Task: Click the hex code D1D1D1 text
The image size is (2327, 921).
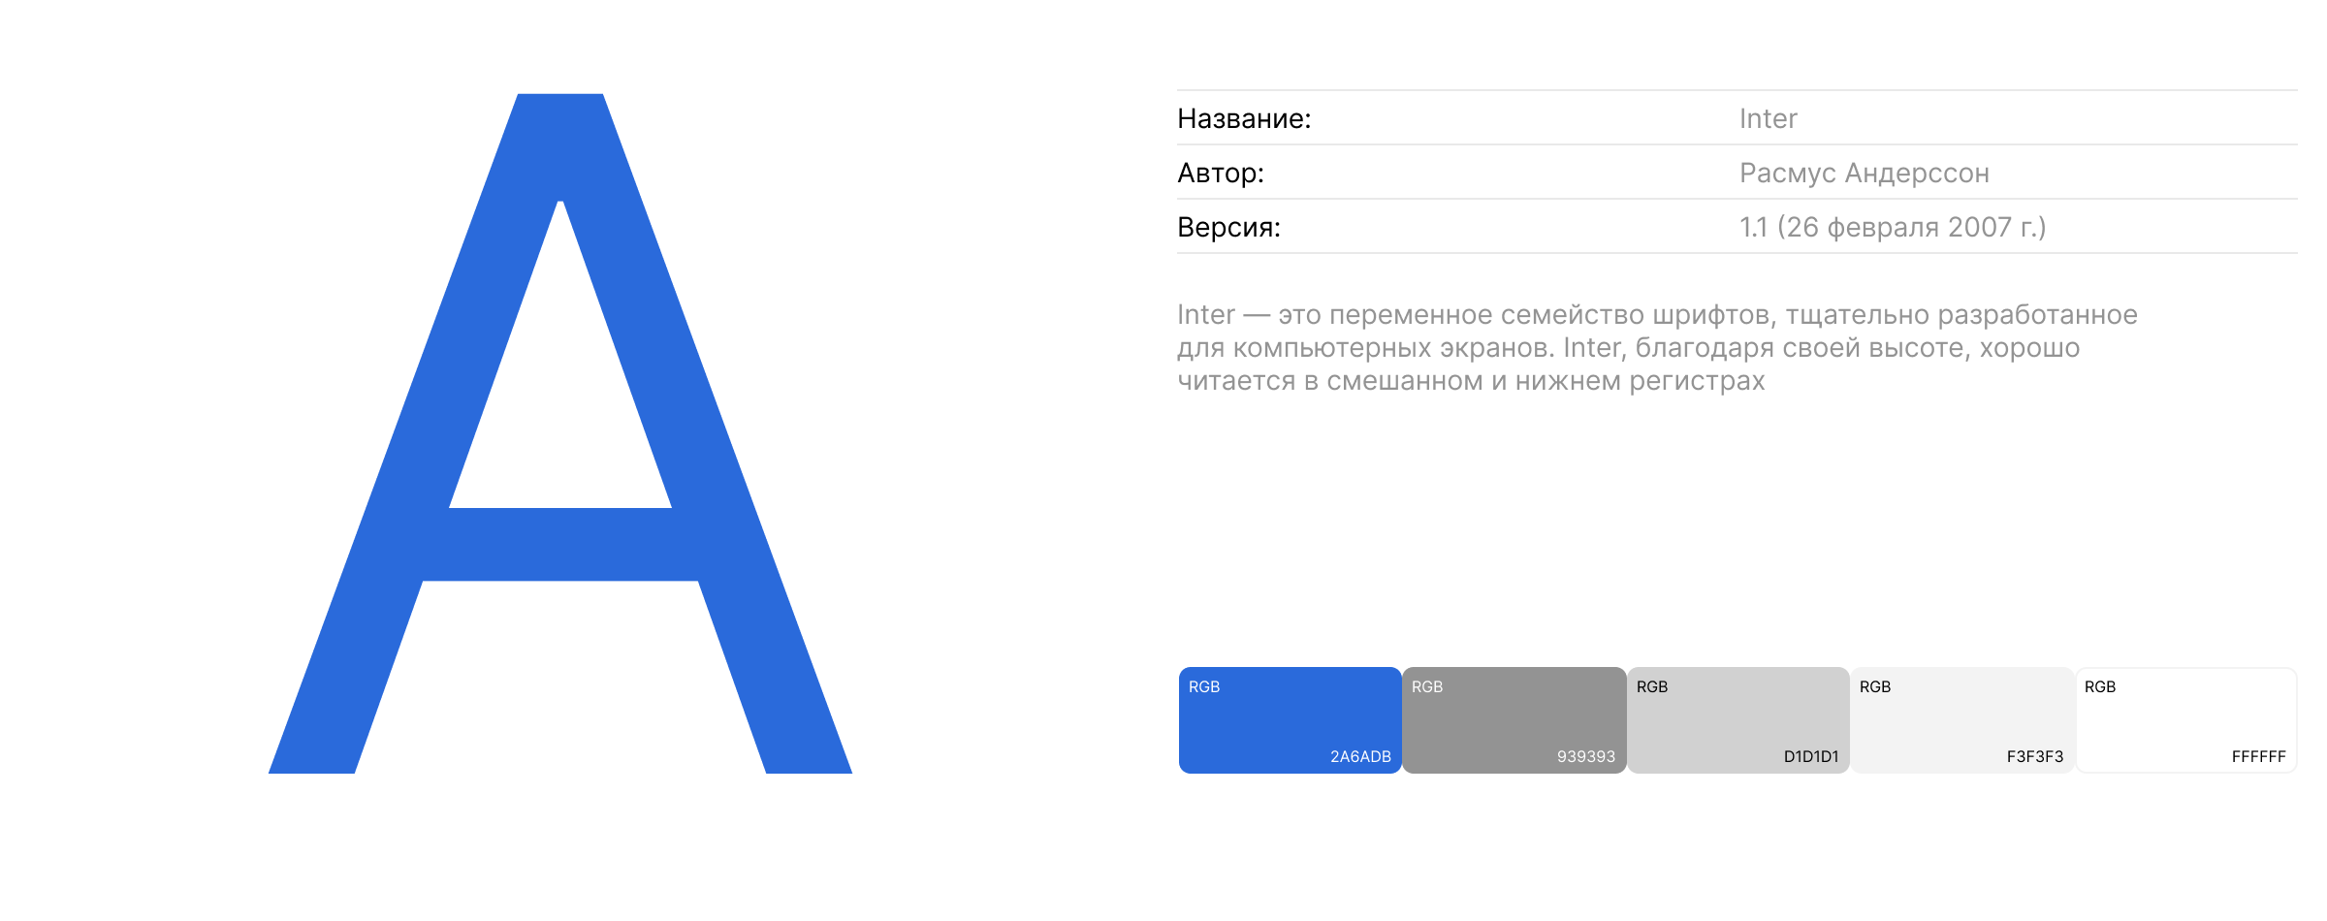Action: [1811, 756]
